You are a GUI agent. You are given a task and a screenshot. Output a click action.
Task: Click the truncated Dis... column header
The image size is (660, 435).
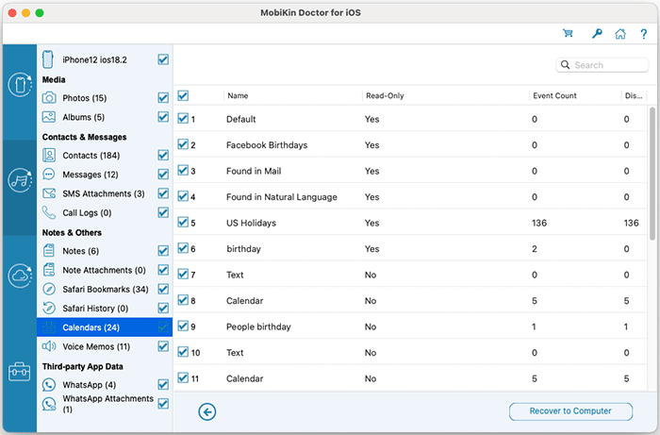click(x=634, y=95)
